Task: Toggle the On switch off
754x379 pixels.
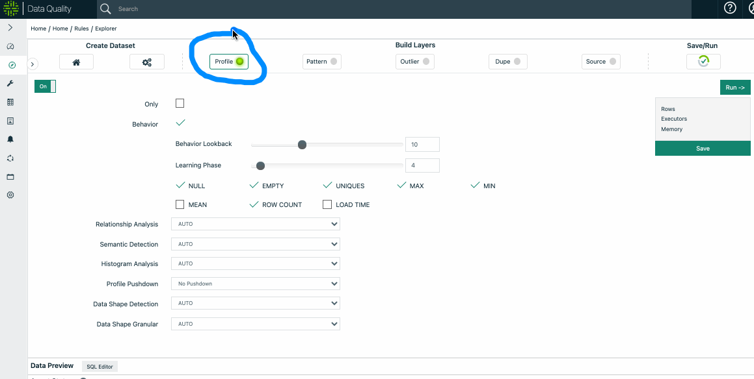Action: [x=45, y=86]
